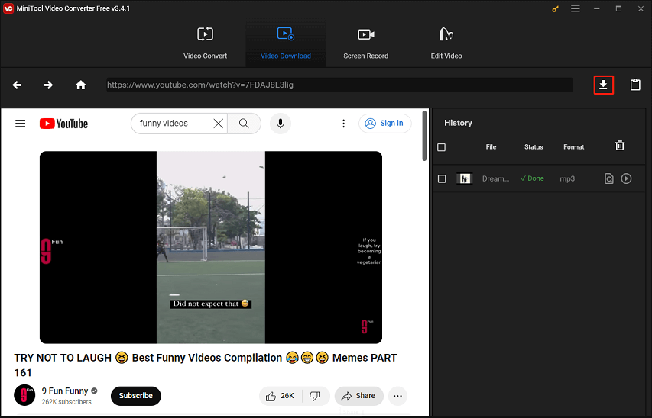Go to the Edit Video tab
652x418 pixels.
pos(446,43)
